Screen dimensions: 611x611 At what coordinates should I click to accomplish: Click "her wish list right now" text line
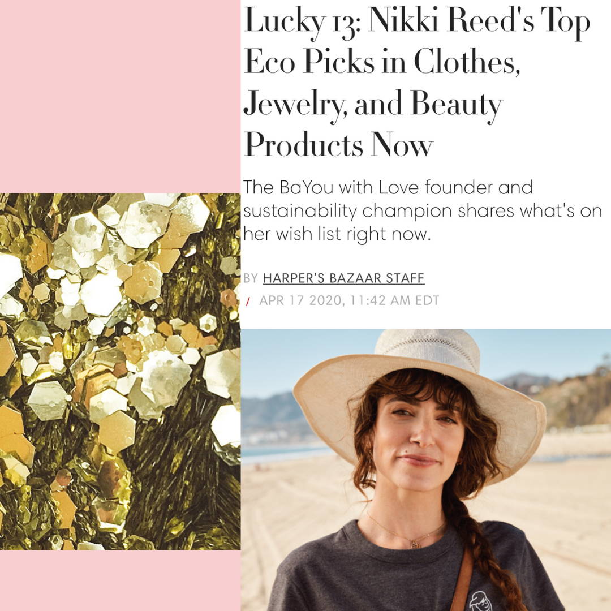pos(337,235)
